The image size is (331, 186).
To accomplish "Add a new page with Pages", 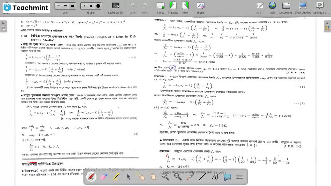I will coord(161,8).
